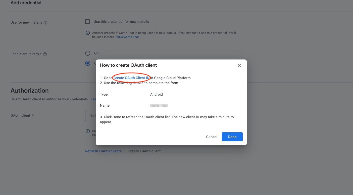Open the Create OAuth Client ID link
353x195 pixels.
click(131, 78)
